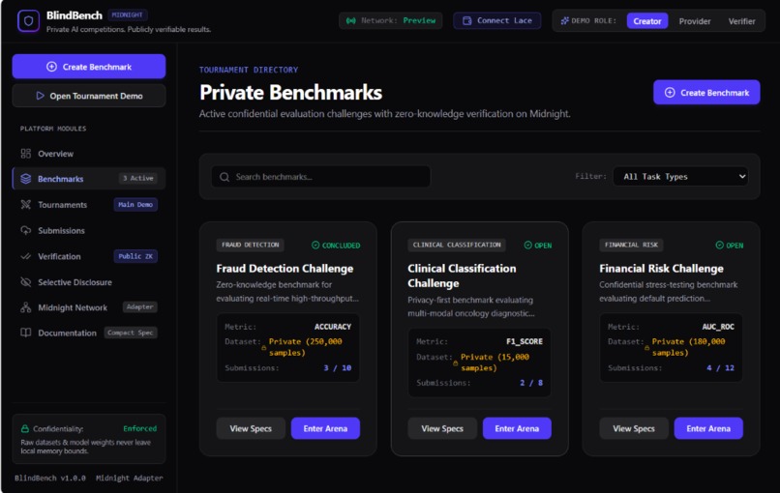
Task: Enter Arena for Clinical Classification Challenge
Action: coord(517,428)
